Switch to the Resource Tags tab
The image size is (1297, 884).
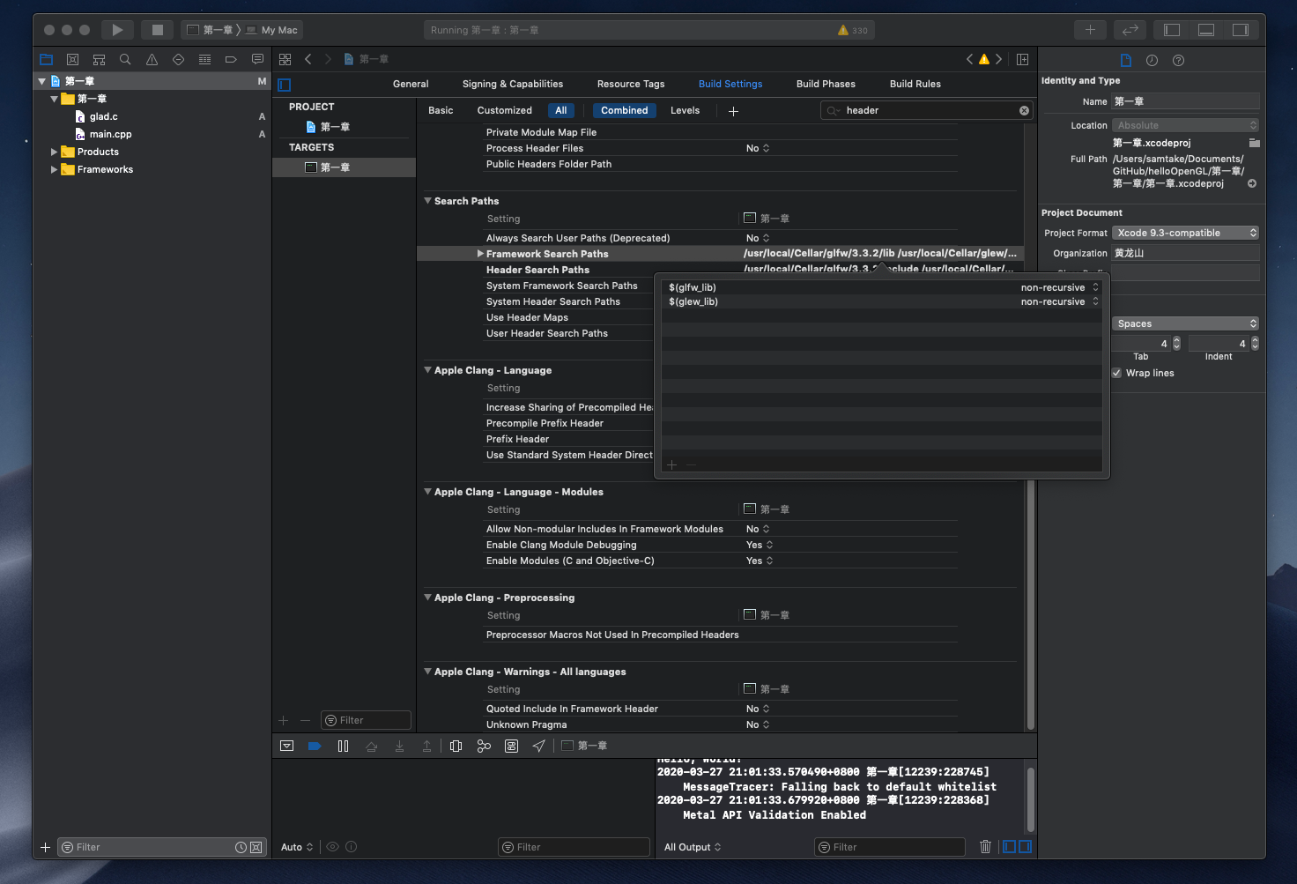(631, 84)
